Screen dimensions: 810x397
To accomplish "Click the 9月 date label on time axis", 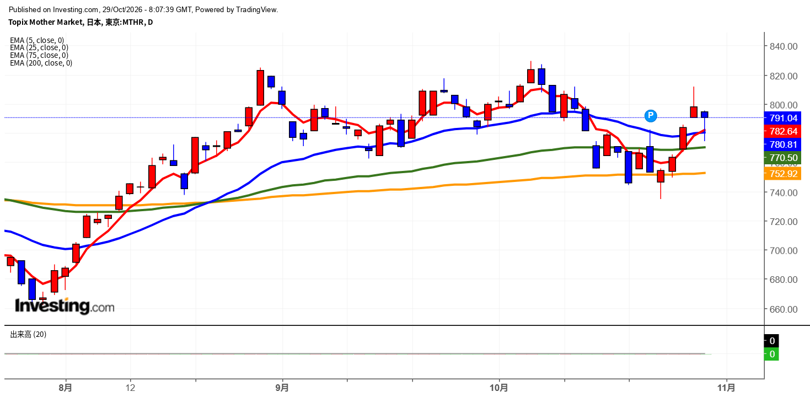I will click(x=282, y=388).
